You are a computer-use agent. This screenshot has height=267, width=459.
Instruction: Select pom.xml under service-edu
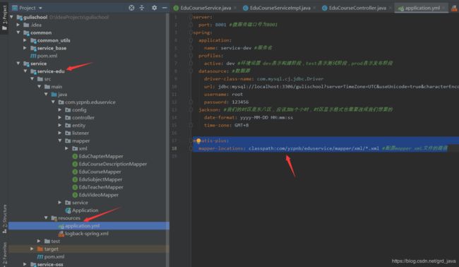pos(51,256)
